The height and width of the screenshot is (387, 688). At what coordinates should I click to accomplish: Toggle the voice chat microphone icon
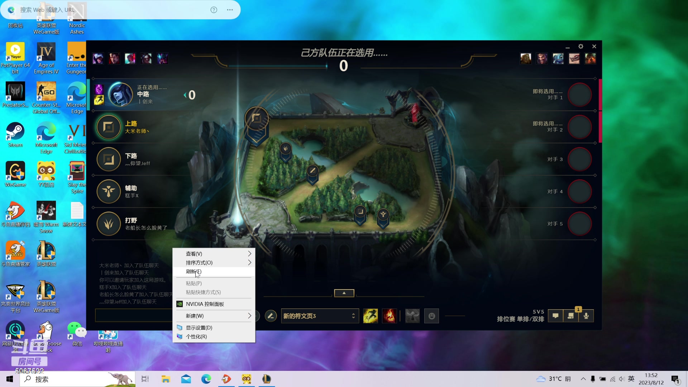(586, 316)
